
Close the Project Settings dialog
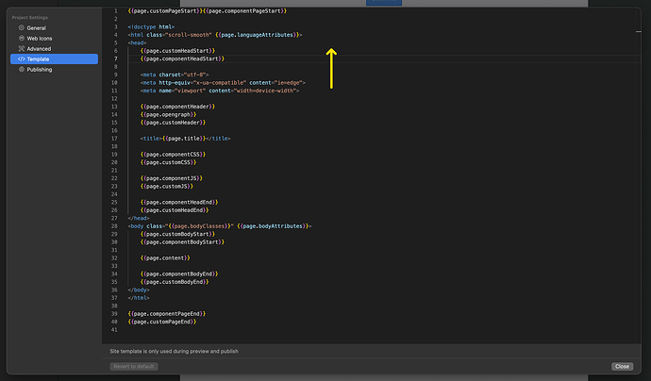621,366
